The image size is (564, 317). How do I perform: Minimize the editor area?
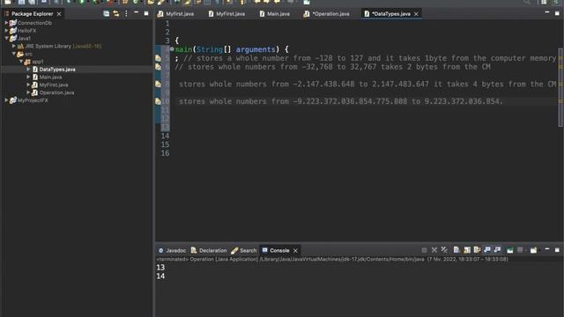(547, 13)
